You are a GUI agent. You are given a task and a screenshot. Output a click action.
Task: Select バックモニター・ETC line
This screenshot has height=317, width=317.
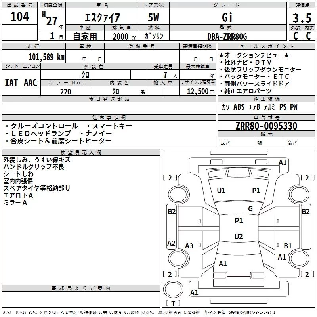point(255,76)
